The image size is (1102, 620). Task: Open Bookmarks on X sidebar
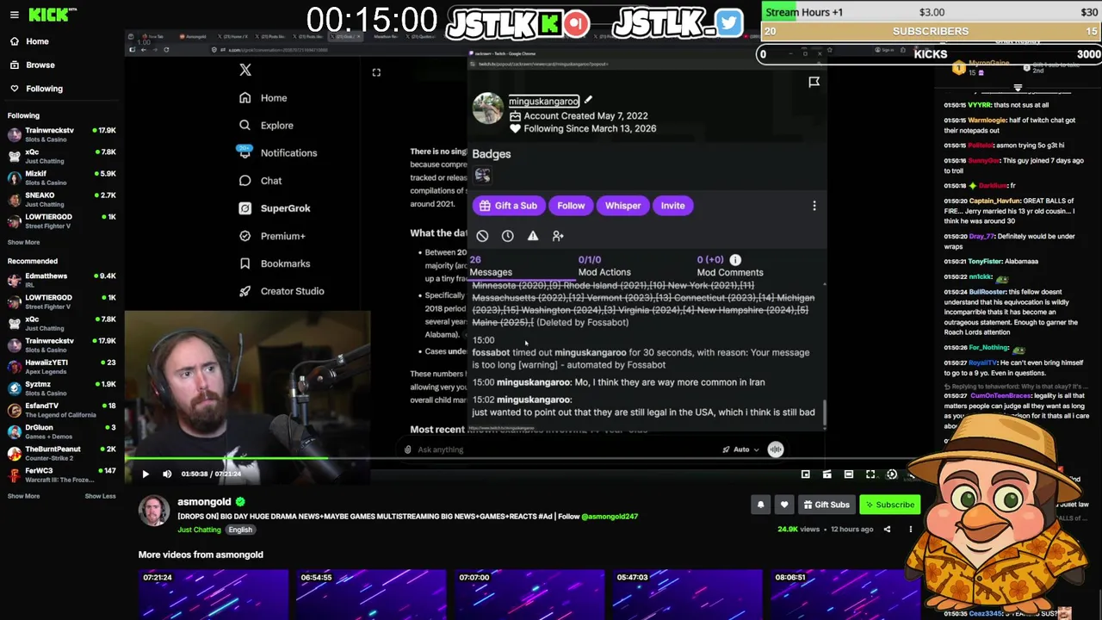click(x=275, y=263)
